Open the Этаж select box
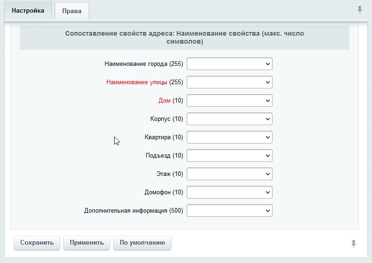 click(230, 174)
